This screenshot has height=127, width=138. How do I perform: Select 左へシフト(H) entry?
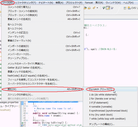43,29
